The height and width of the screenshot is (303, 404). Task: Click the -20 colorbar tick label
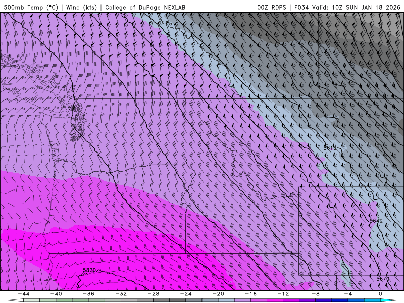pos(219,294)
